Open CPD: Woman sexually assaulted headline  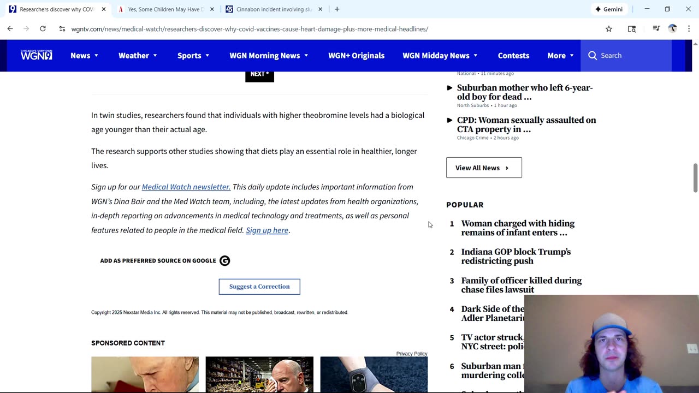526,124
